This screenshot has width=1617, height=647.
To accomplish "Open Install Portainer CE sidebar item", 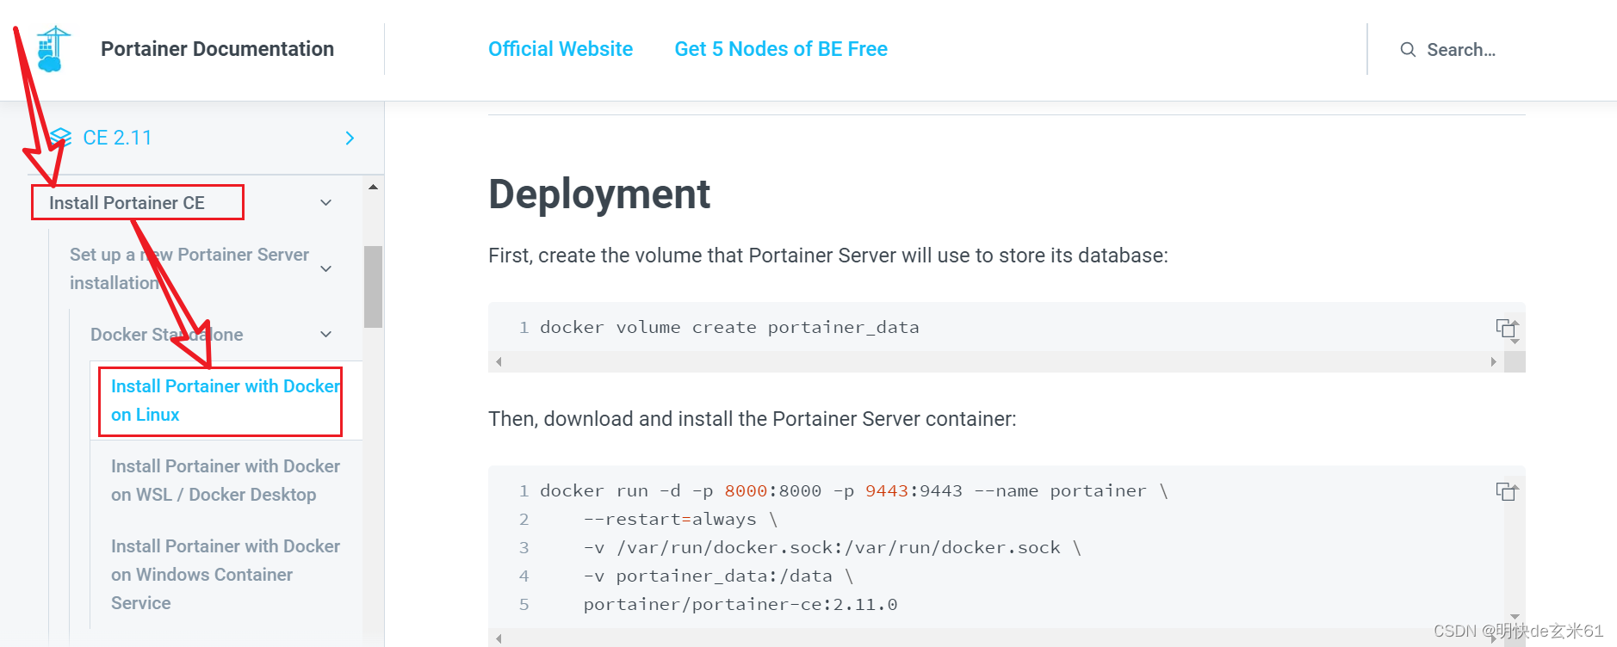I will (x=127, y=203).
